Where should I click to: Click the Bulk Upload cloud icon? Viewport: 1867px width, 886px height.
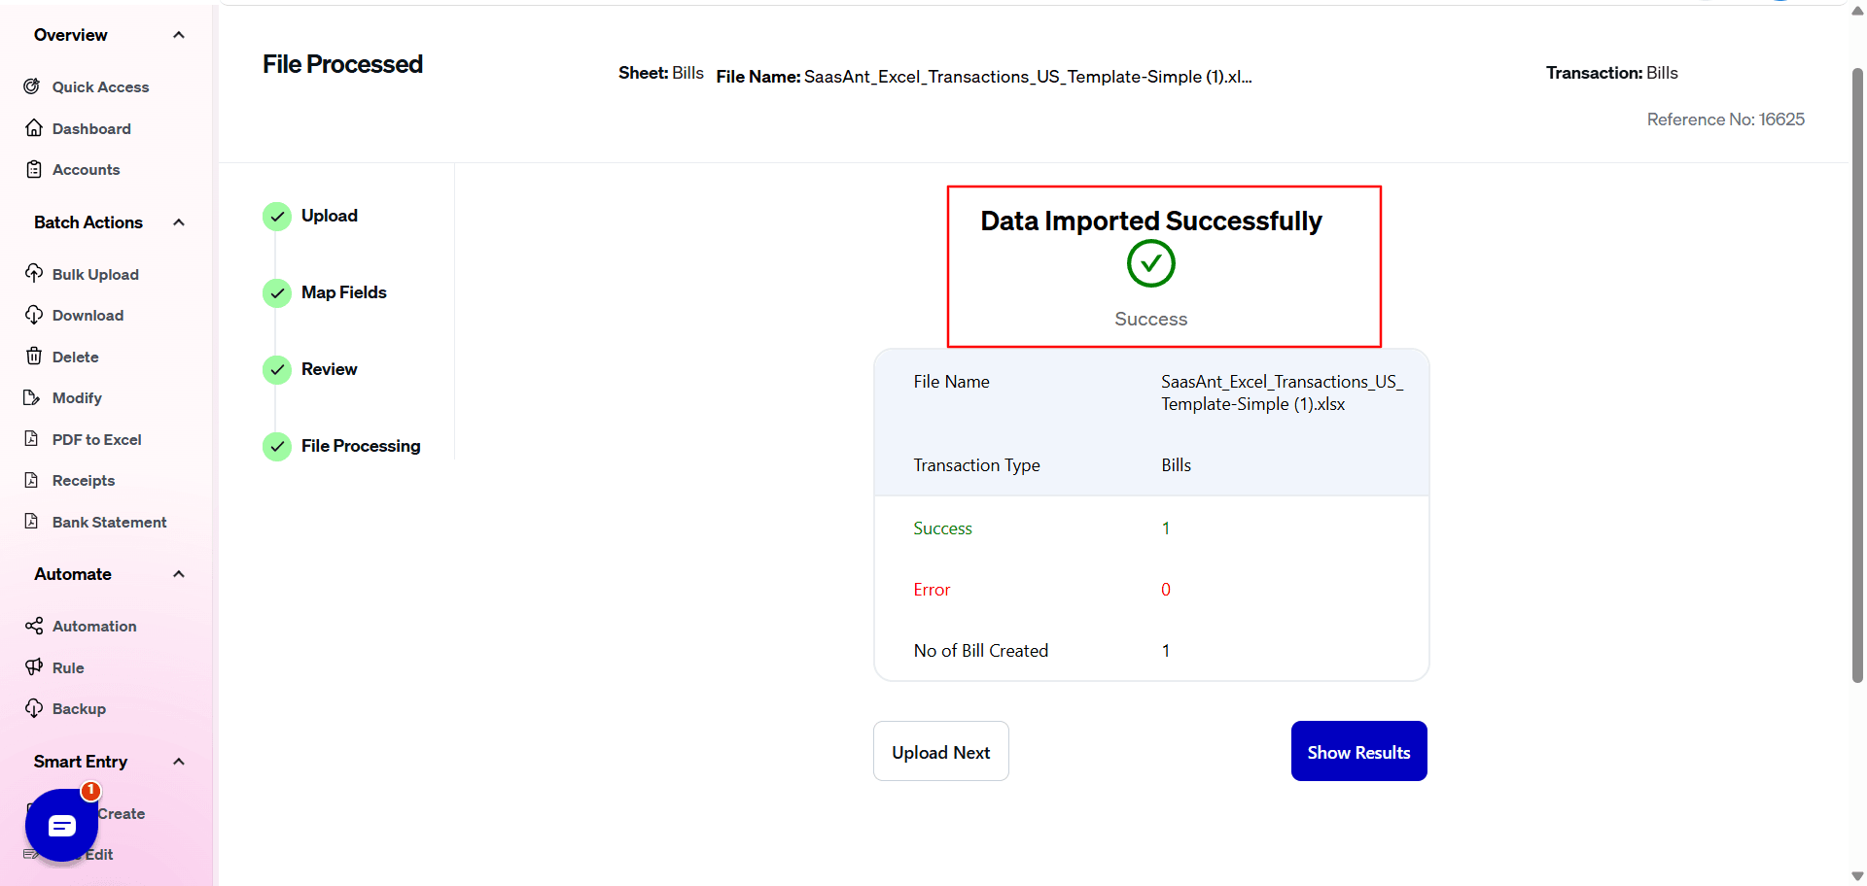point(33,273)
